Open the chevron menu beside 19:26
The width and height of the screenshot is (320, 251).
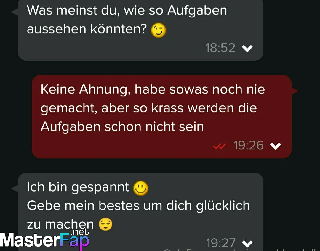click(276, 146)
